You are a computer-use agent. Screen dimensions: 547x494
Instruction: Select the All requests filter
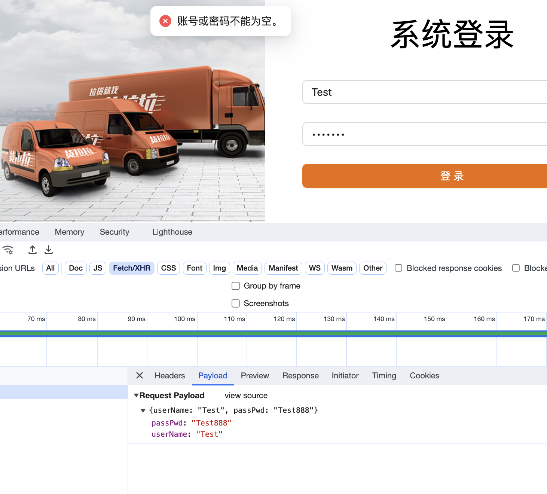click(50, 268)
